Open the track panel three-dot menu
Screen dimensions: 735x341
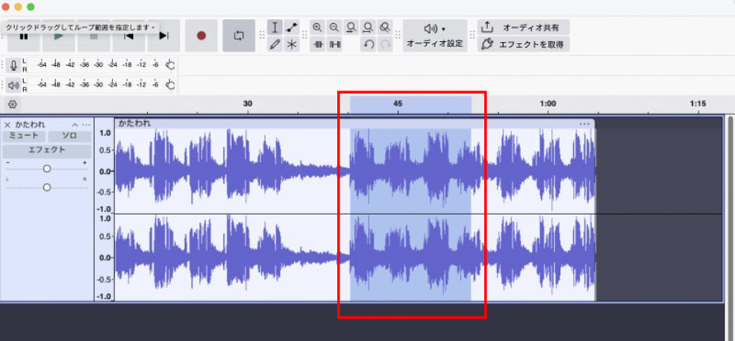[86, 125]
